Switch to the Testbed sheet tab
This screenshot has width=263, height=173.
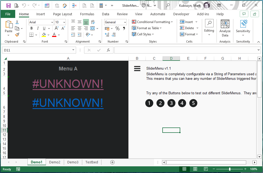tap(92, 162)
